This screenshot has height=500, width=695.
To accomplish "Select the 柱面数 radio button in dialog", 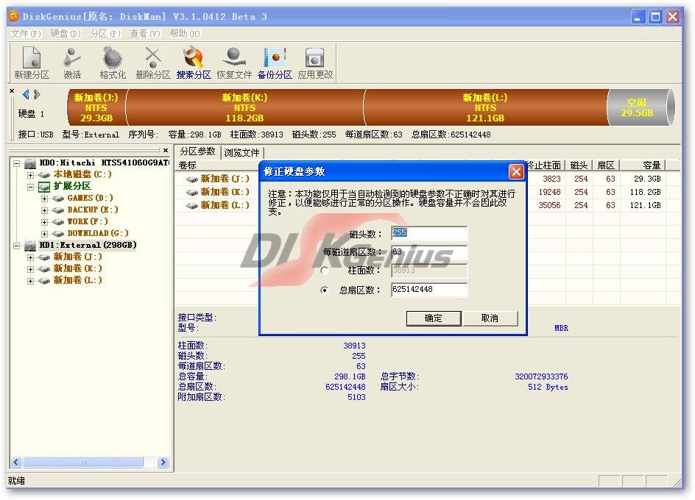I will (x=325, y=270).
